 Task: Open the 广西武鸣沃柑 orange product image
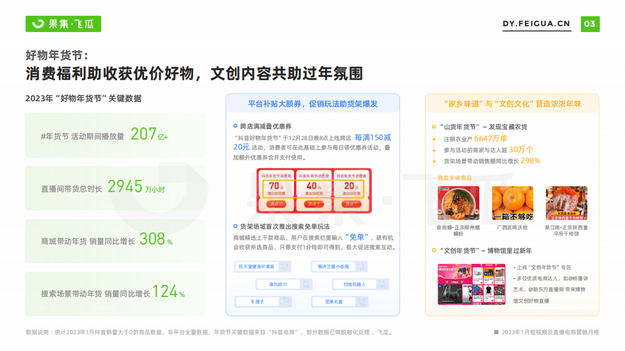coord(512,203)
